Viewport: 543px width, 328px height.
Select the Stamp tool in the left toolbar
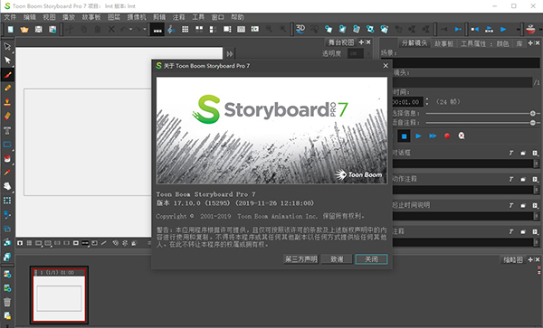[x=7, y=102]
